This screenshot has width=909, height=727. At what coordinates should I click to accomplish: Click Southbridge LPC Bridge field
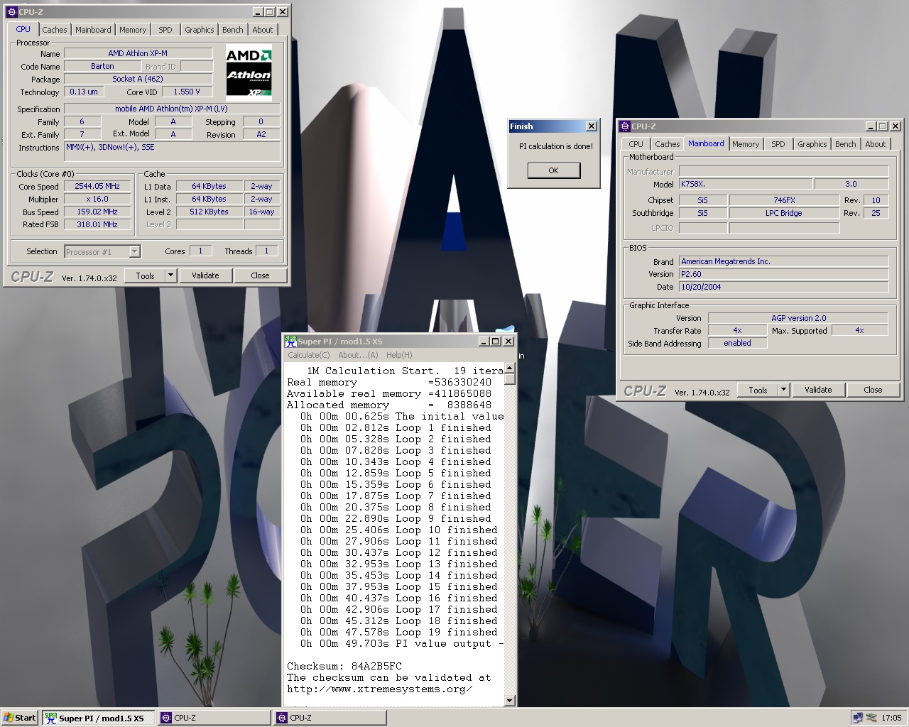pos(784,213)
